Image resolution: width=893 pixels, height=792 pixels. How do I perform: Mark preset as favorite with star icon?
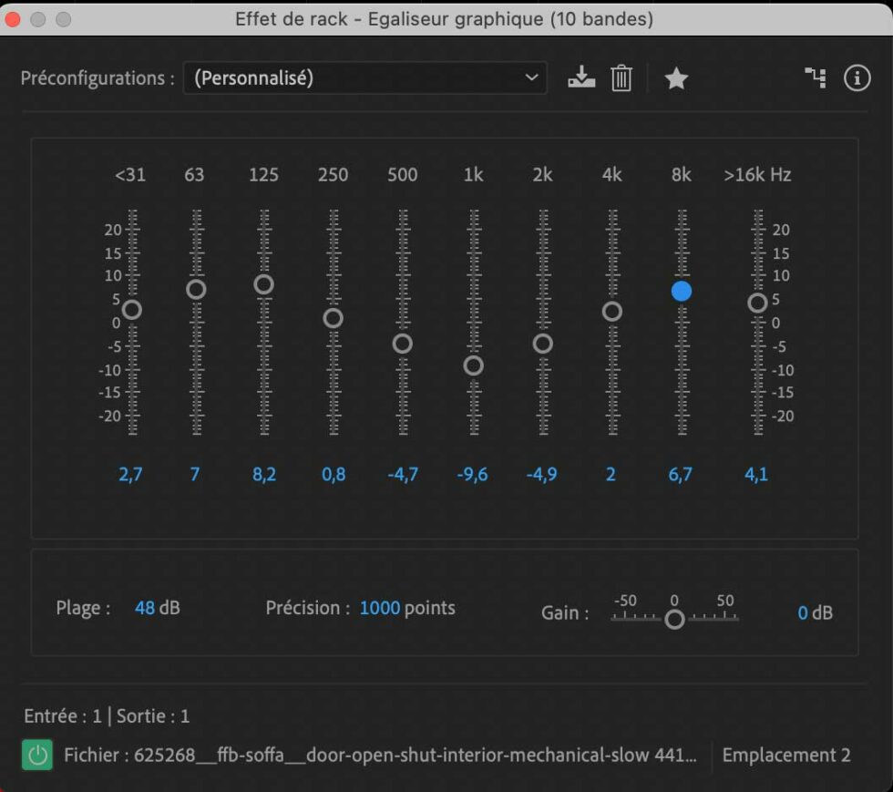676,79
